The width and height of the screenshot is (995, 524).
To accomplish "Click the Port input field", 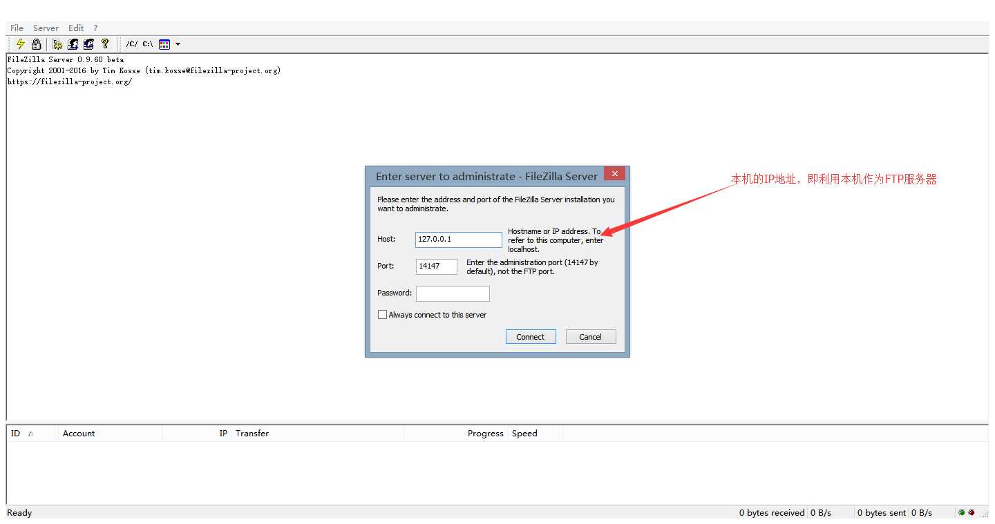I will pos(437,266).
